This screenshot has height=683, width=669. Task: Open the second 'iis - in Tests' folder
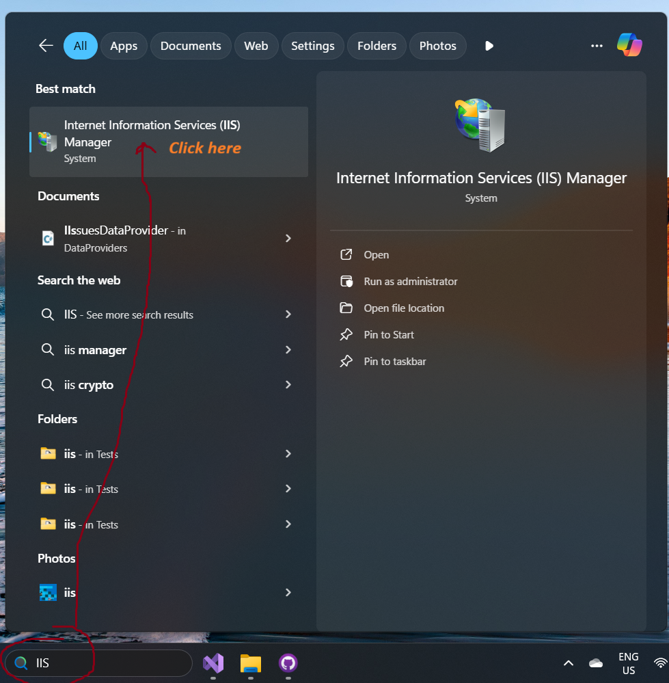click(x=169, y=489)
